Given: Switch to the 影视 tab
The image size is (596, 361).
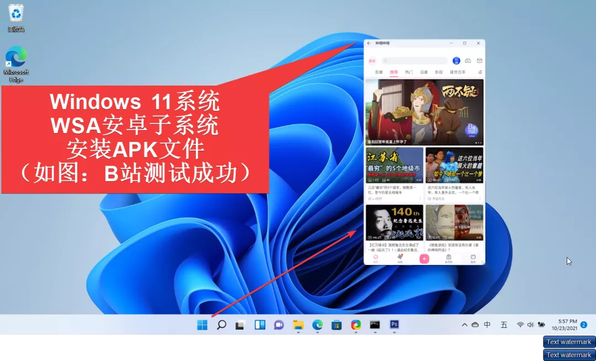Looking at the screenshot, I should [439, 72].
